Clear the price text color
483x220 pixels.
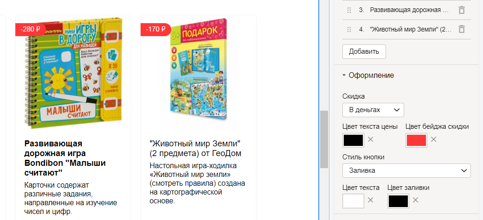371,139
